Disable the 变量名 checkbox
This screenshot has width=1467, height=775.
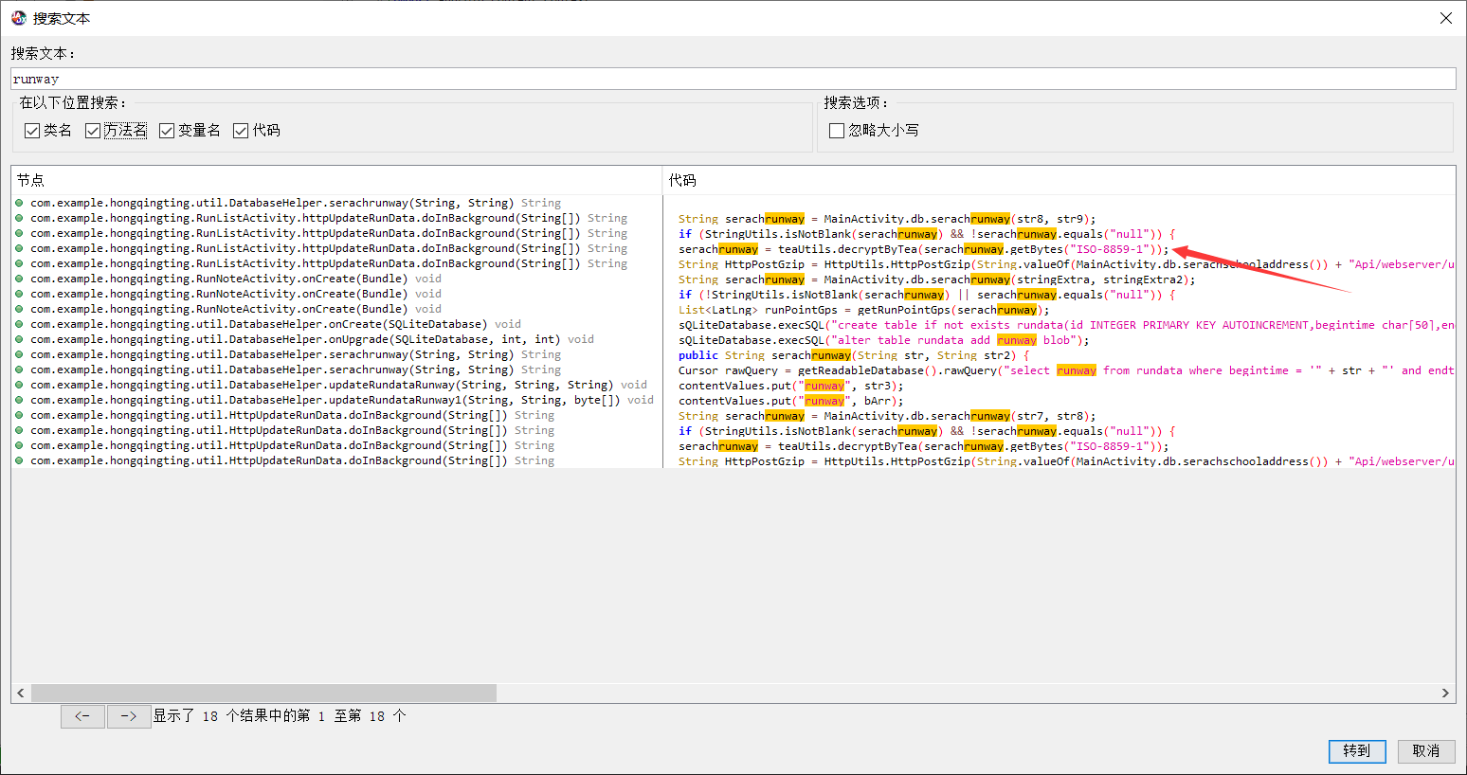point(167,131)
